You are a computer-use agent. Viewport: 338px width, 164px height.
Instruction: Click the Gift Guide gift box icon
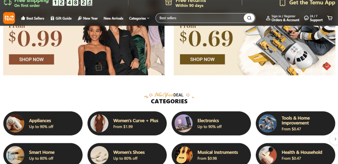coord(52,18)
